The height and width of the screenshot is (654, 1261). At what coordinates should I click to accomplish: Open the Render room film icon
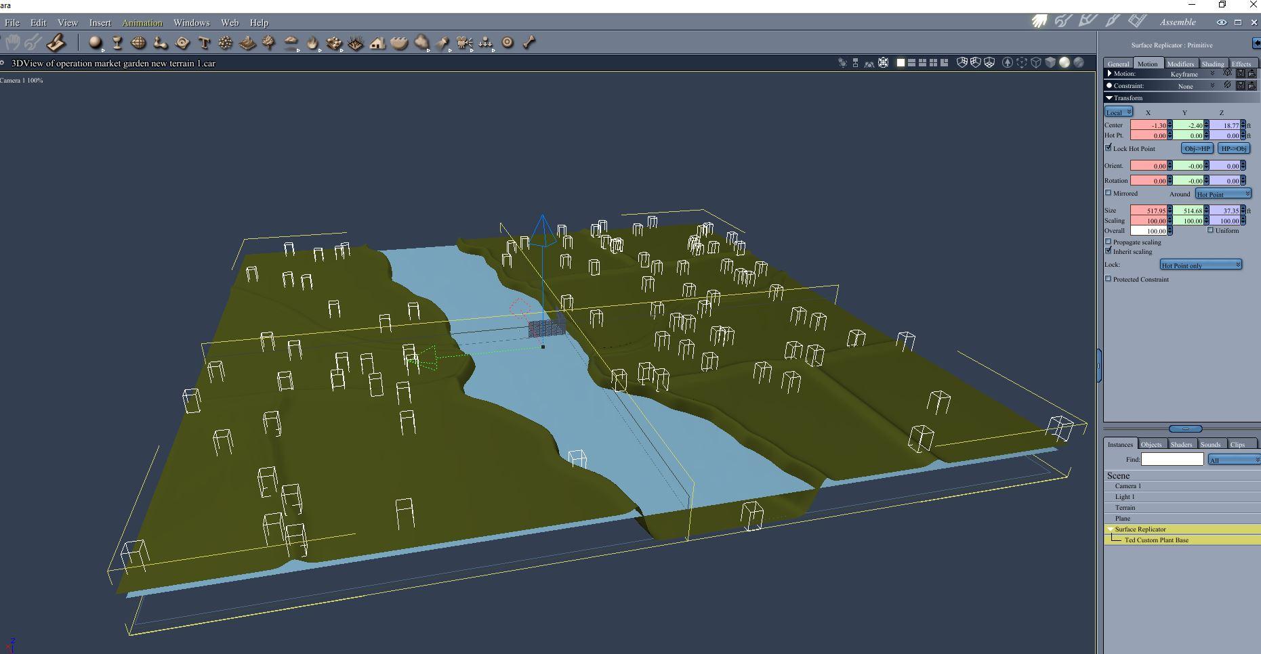(1137, 22)
